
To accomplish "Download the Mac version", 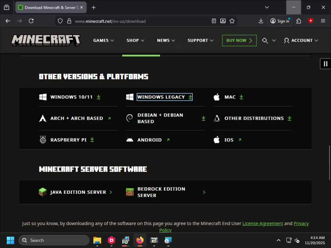I will pyautogui.click(x=234, y=97).
